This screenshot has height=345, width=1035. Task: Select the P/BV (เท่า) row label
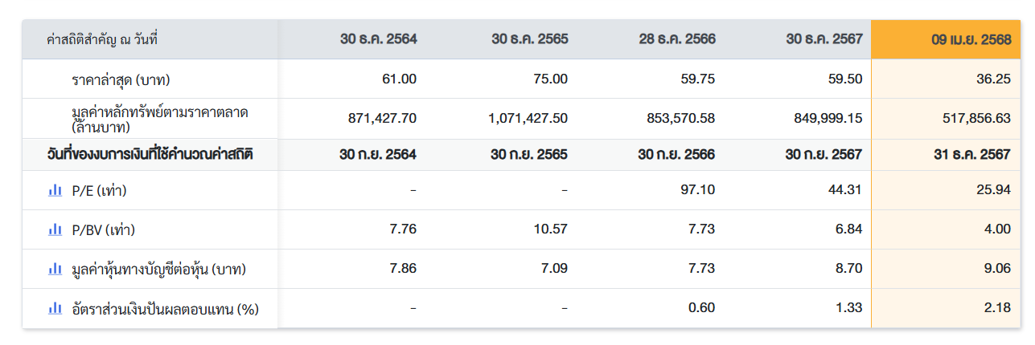103,230
